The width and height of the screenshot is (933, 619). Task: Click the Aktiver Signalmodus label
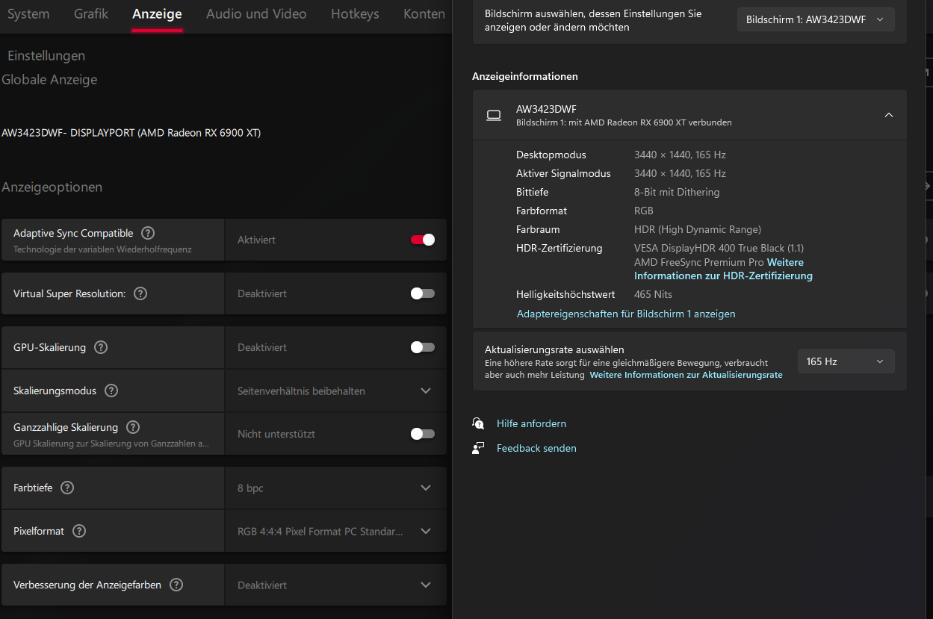click(563, 173)
